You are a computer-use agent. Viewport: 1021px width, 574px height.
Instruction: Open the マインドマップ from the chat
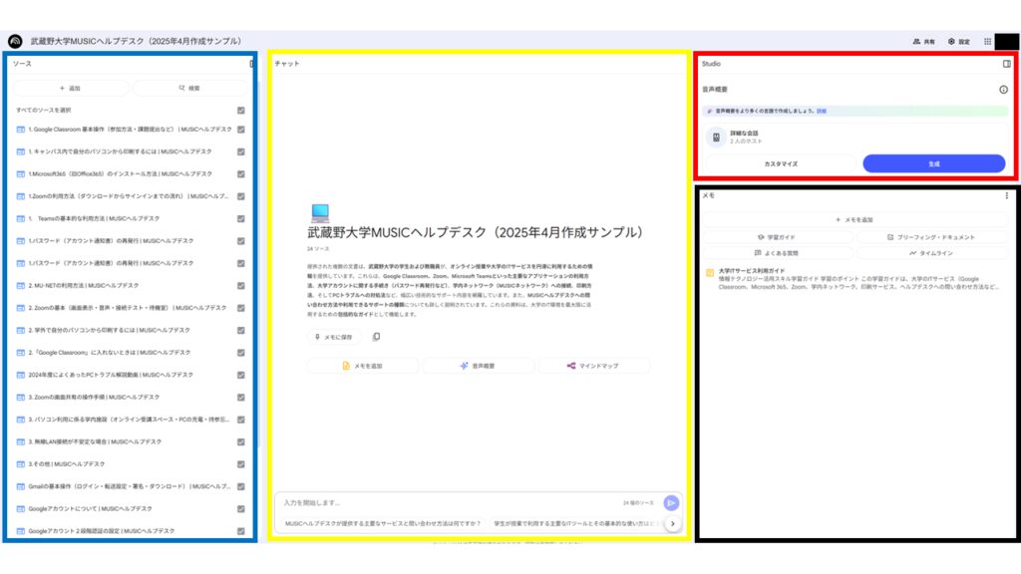pyautogui.click(x=593, y=366)
